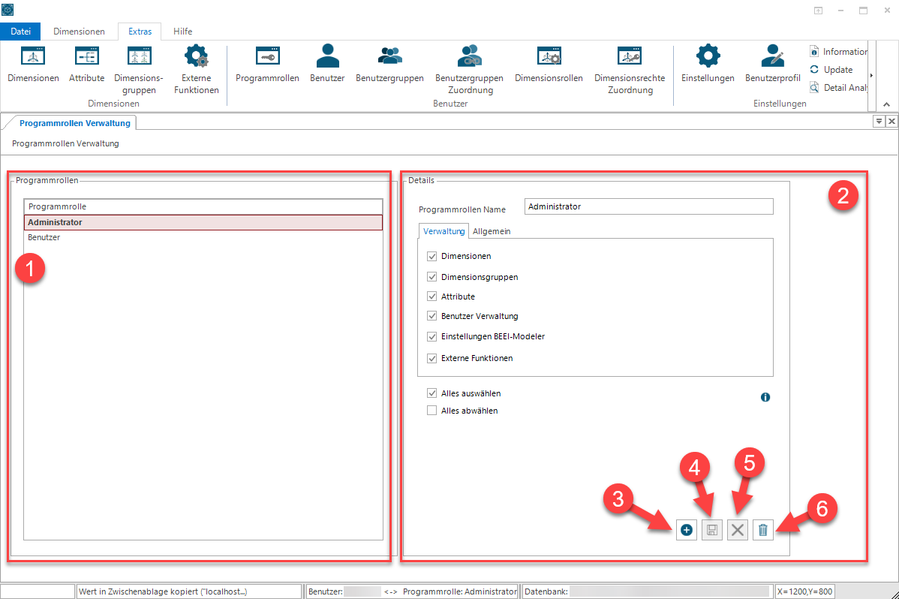Open Dimensionen from the ribbon
The height and width of the screenshot is (599, 899).
[x=33, y=64]
